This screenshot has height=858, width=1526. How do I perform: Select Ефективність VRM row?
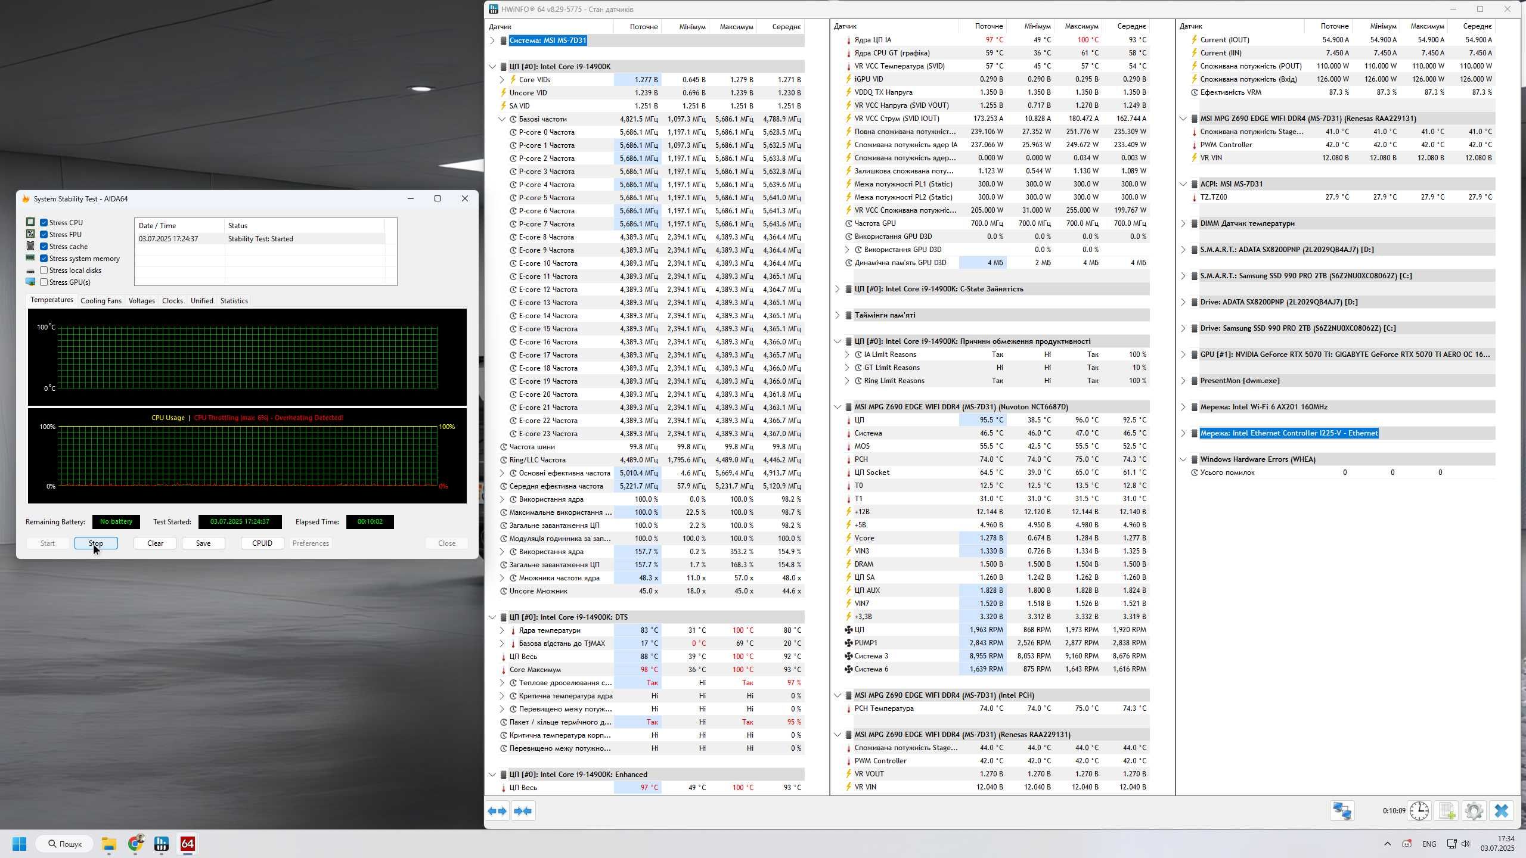(x=1342, y=92)
